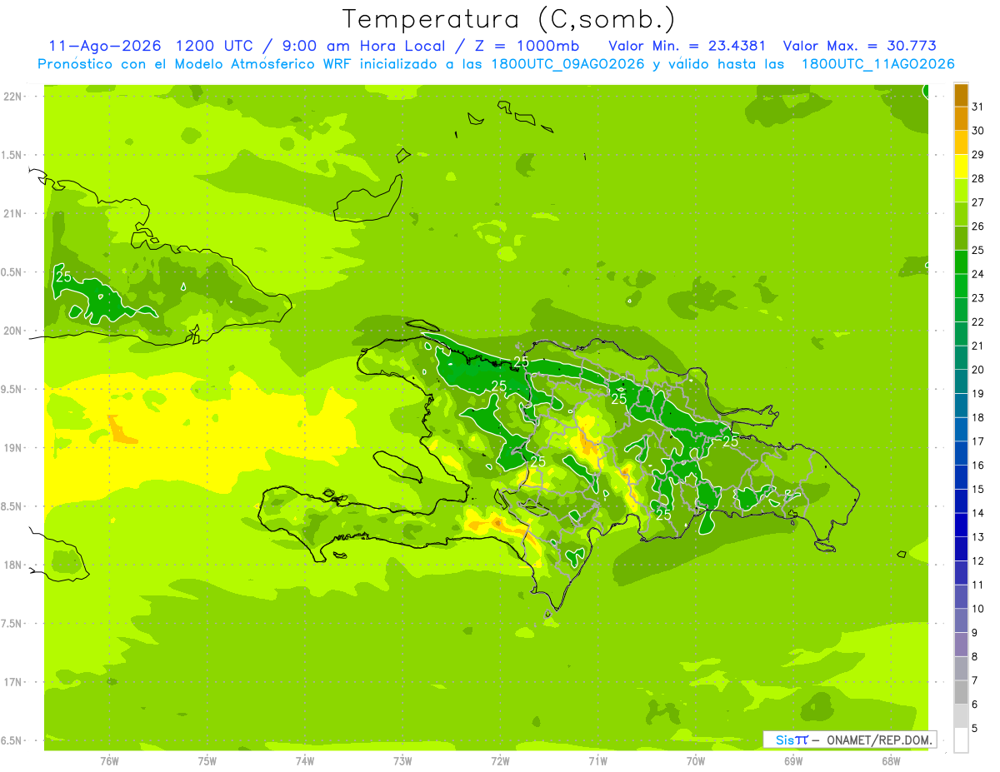Click the yellow legend swatch between 28 and 29

click(x=961, y=167)
